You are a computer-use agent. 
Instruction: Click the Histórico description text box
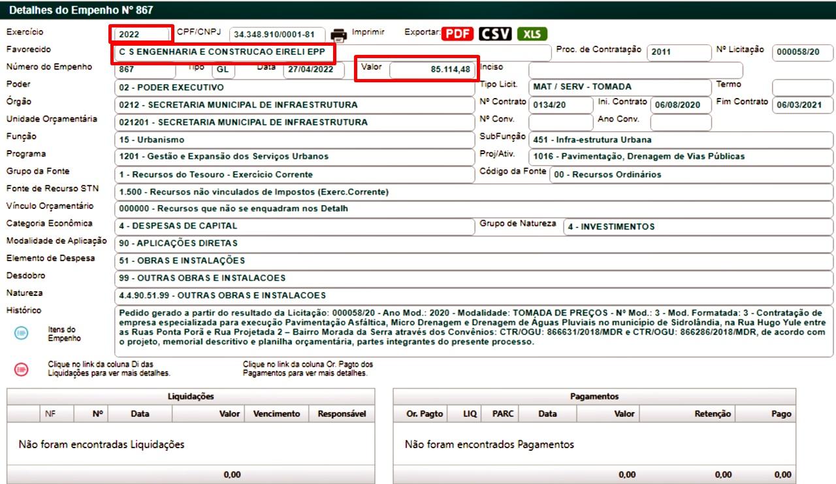473,331
